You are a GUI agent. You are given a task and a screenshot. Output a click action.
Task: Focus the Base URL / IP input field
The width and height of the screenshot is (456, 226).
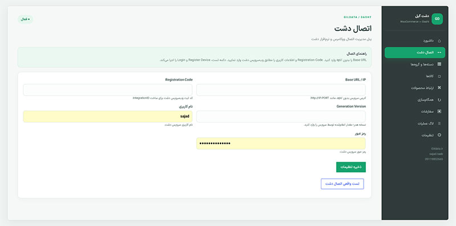281,90
